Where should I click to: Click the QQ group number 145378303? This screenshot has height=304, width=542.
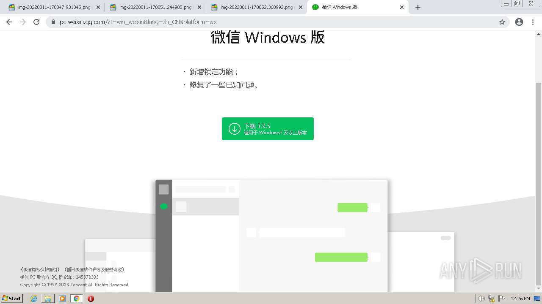[87, 277]
